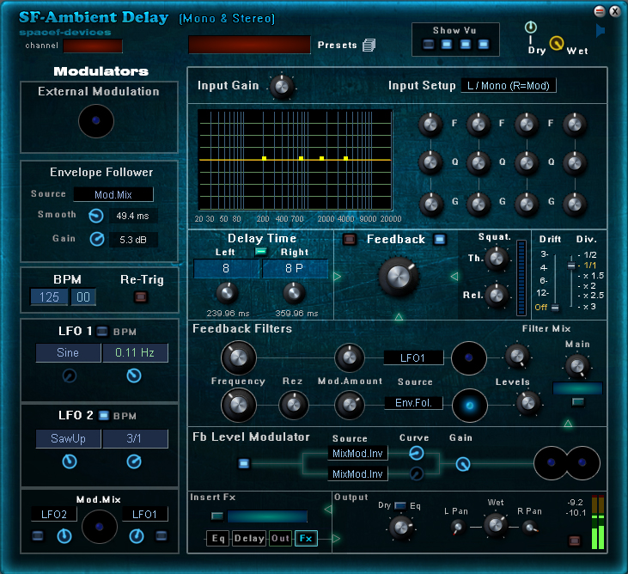Turn the Left delay time knob
The height and width of the screenshot is (574, 628).
pyautogui.click(x=227, y=293)
